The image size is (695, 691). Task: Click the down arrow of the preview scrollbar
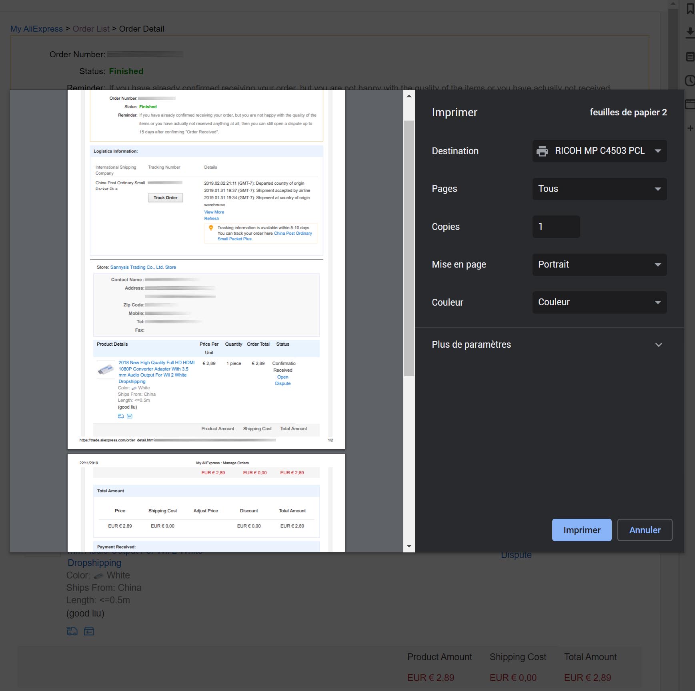point(409,546)
